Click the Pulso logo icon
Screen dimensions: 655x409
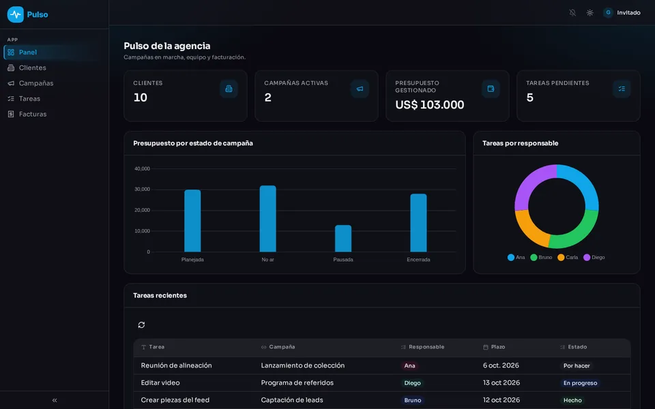16,14
